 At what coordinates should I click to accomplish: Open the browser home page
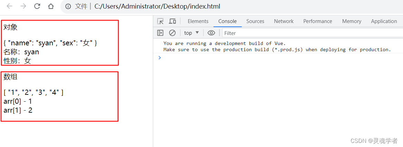[x=51, y=7]
